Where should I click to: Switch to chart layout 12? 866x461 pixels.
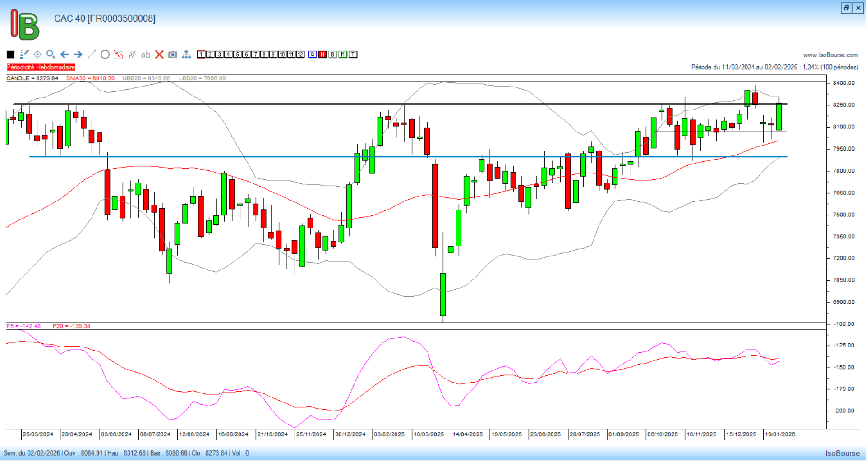pos(300,55)
